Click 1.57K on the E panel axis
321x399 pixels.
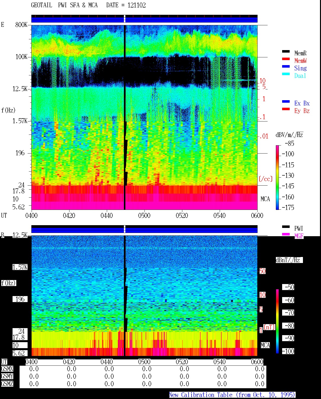tap(20, 121)
